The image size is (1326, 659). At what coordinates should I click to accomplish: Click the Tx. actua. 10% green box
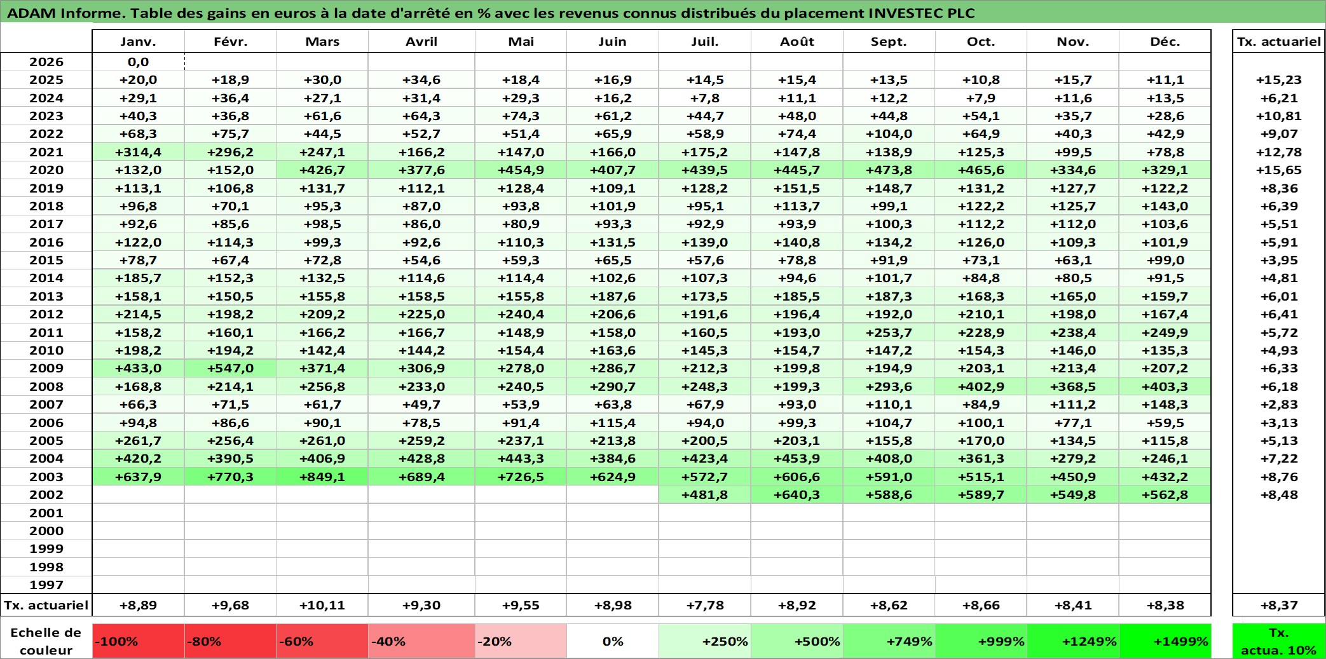(x=1279, y=641)
